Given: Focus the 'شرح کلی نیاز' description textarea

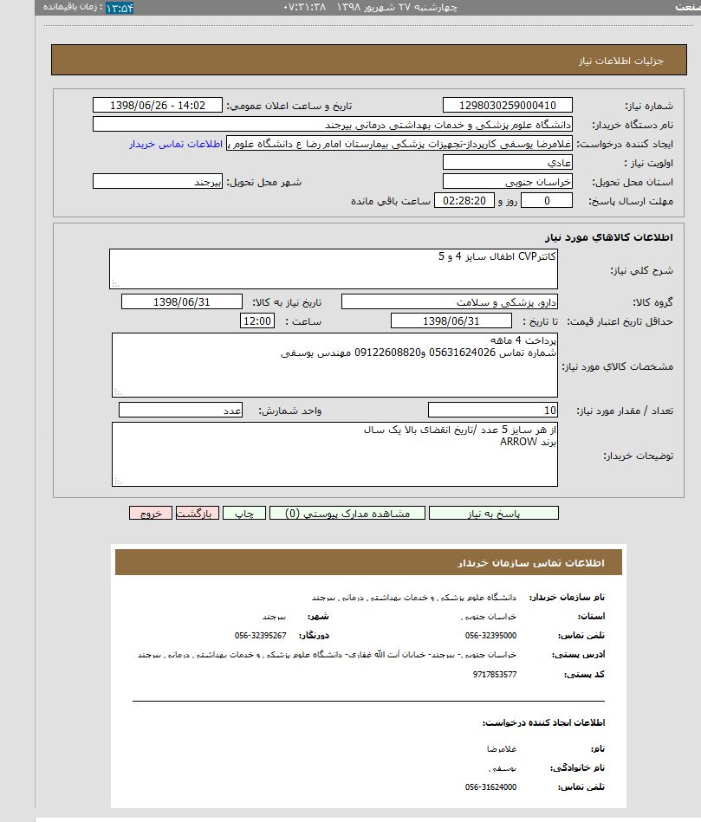Looking at the screenshot, I should click(x=334, y=269).
